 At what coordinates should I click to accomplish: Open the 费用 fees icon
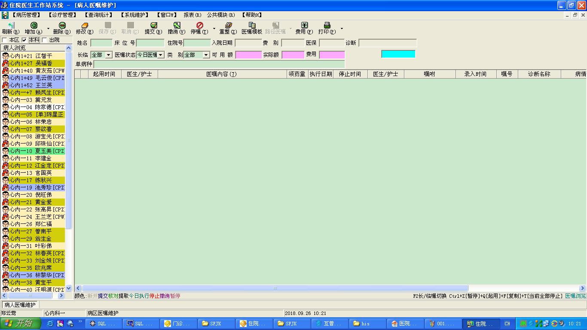(x=304, y=25)
